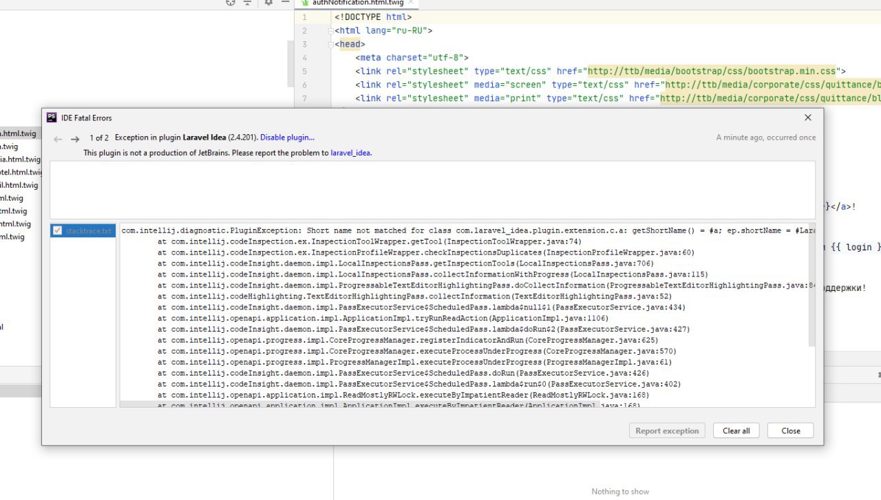
Task: Click the meta charset line in editor
Action: click(x=412, y=58)
